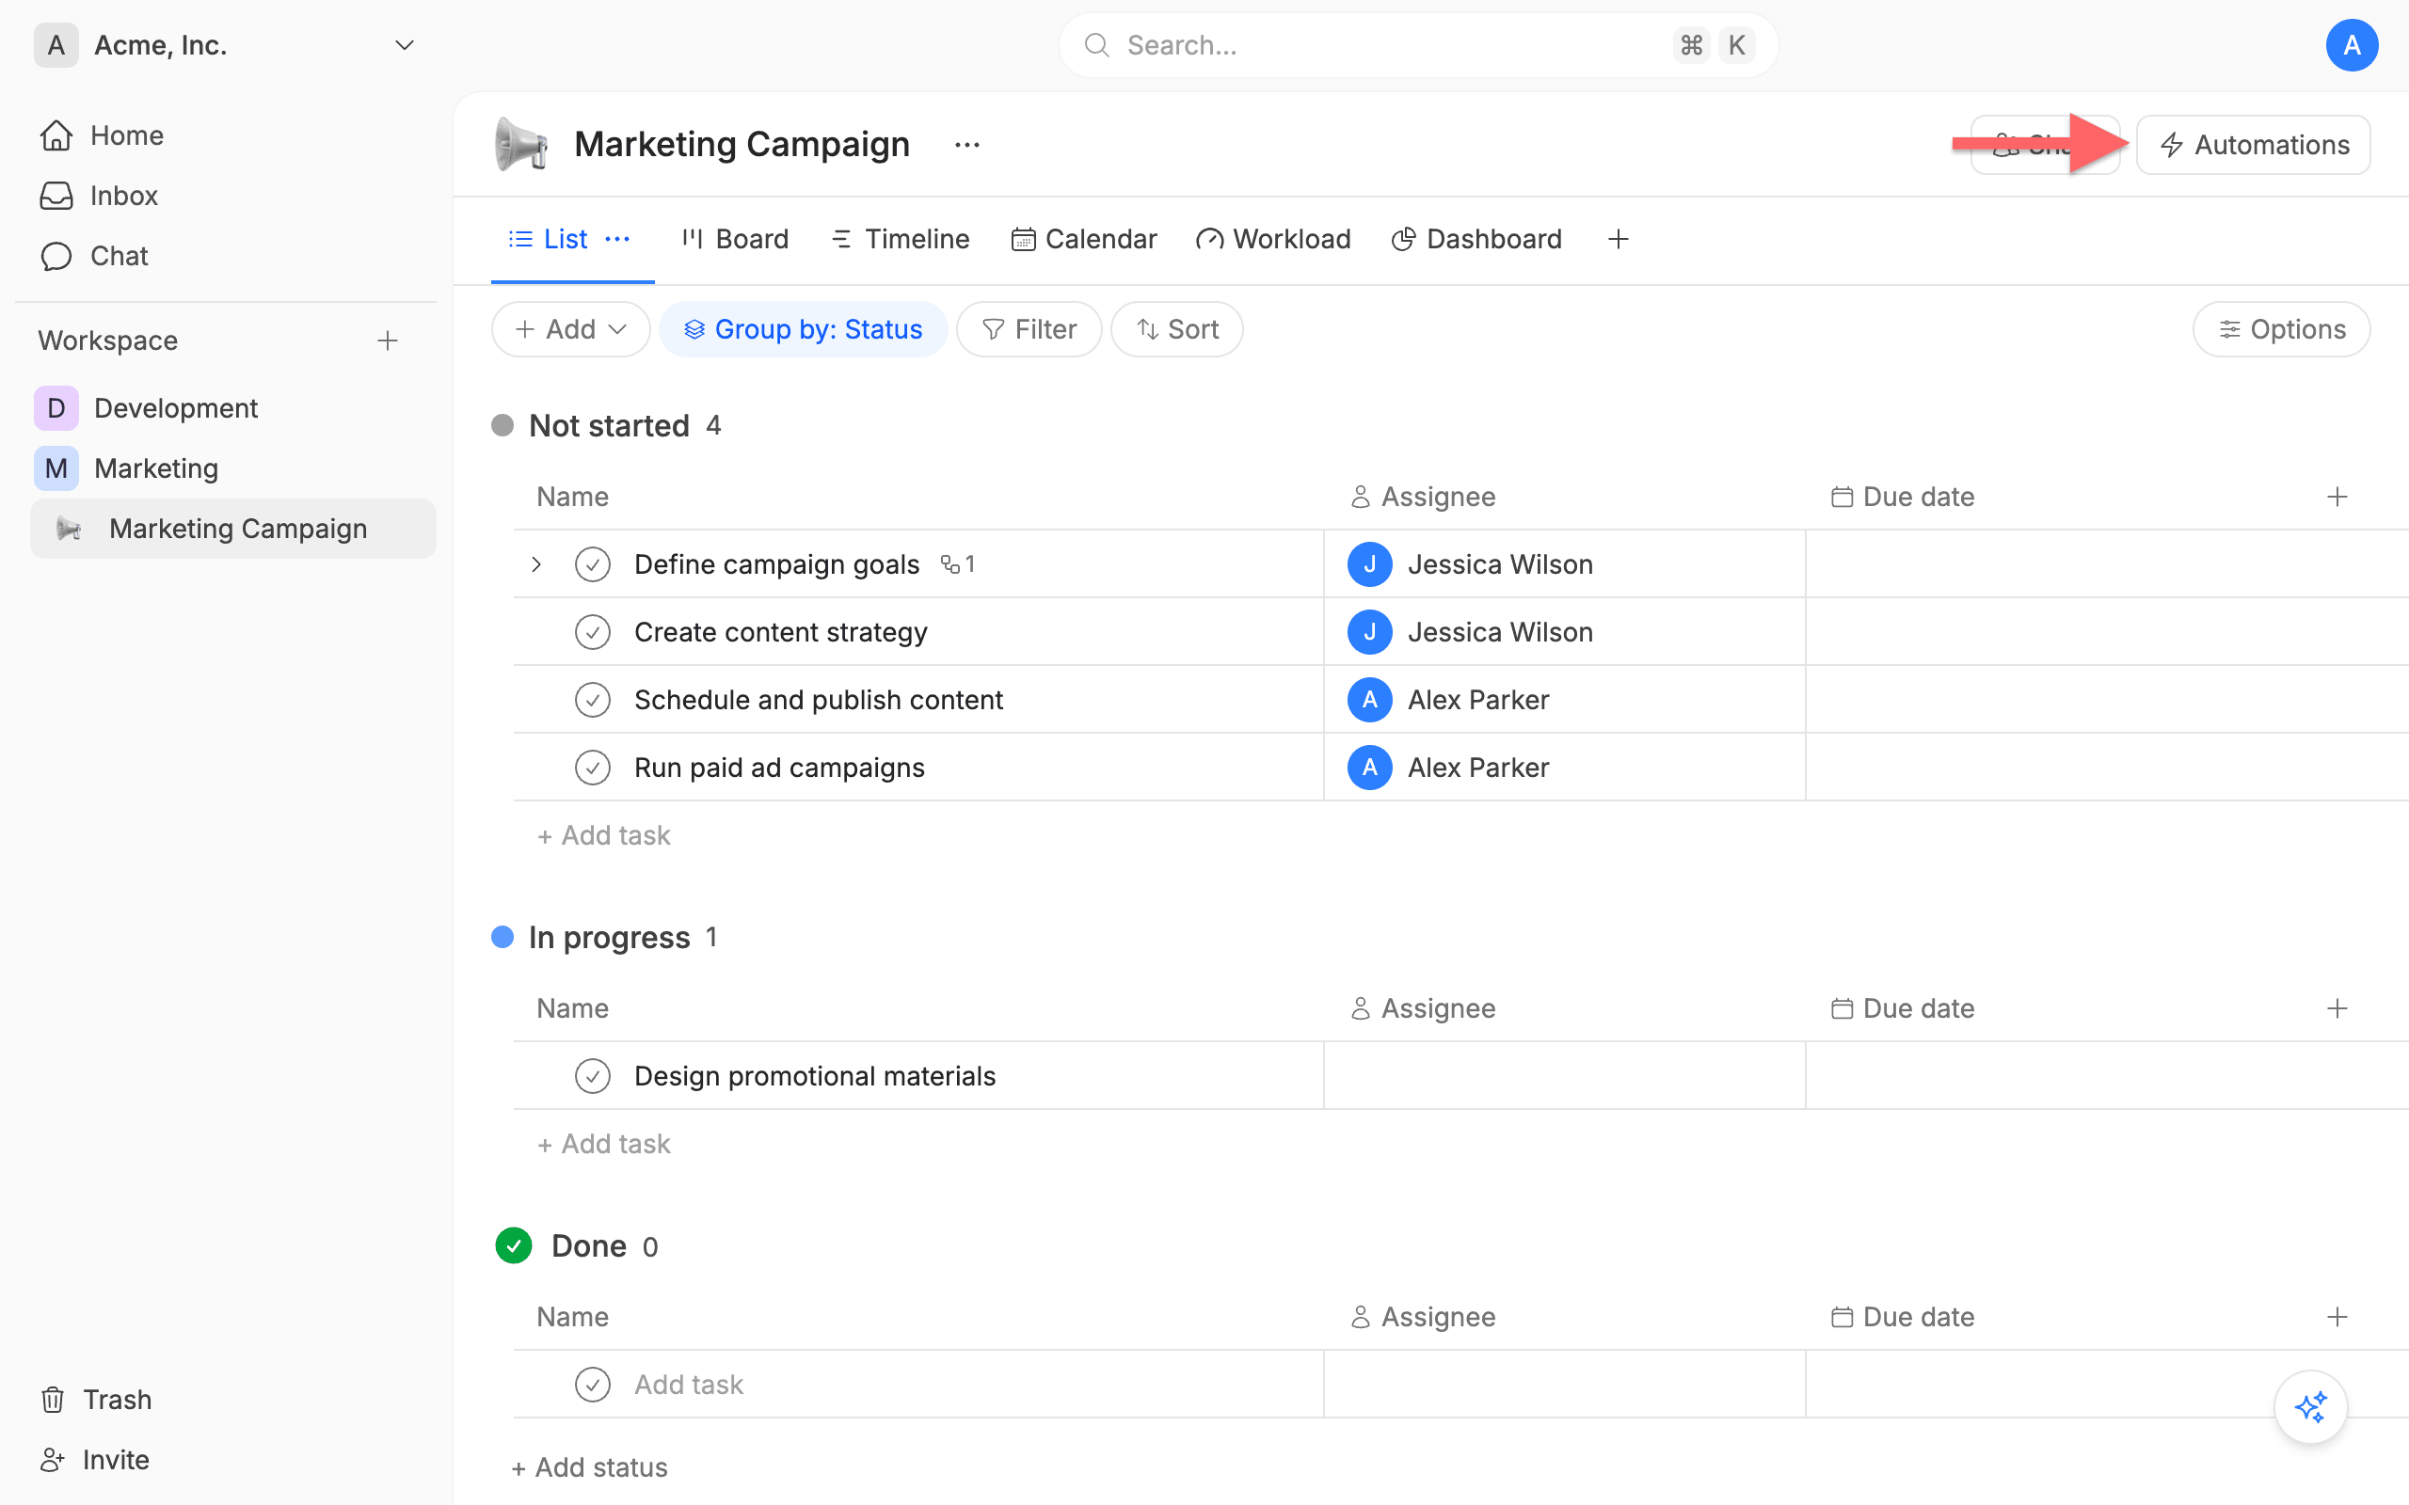Open the Run paid ad campaigns task
2409x1505 pixels.
coord(779,768)
